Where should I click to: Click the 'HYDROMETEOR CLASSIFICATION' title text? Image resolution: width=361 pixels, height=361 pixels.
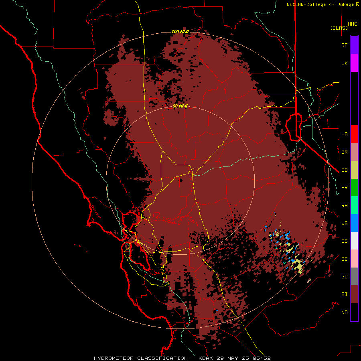141,358
